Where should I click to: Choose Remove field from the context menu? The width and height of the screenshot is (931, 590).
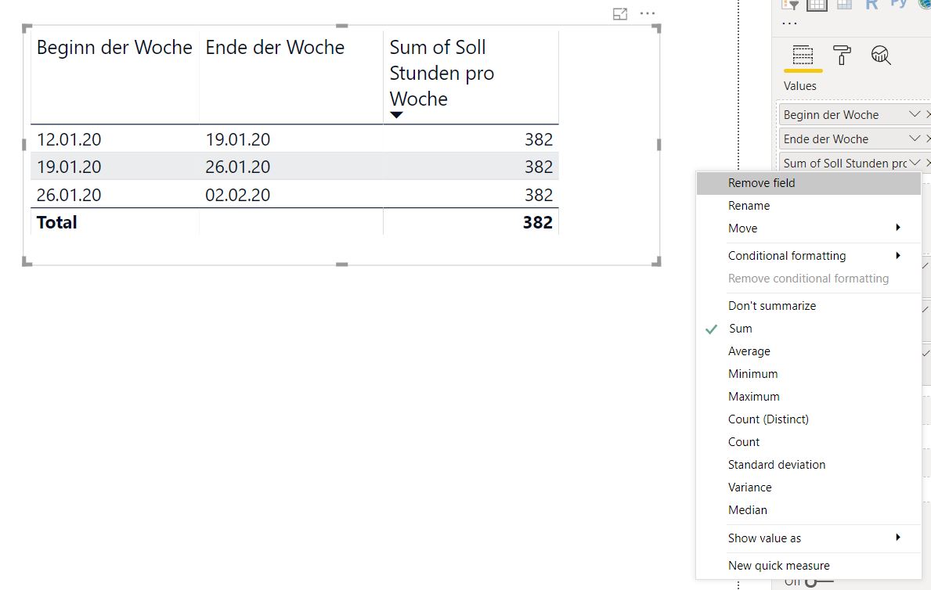coord(809,183)
